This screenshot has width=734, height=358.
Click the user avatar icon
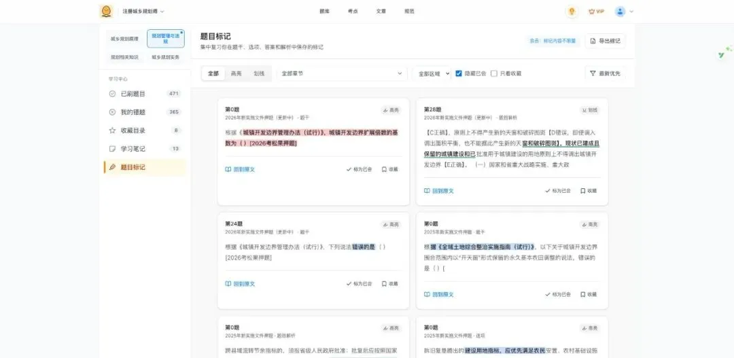(x=620, y=12)
